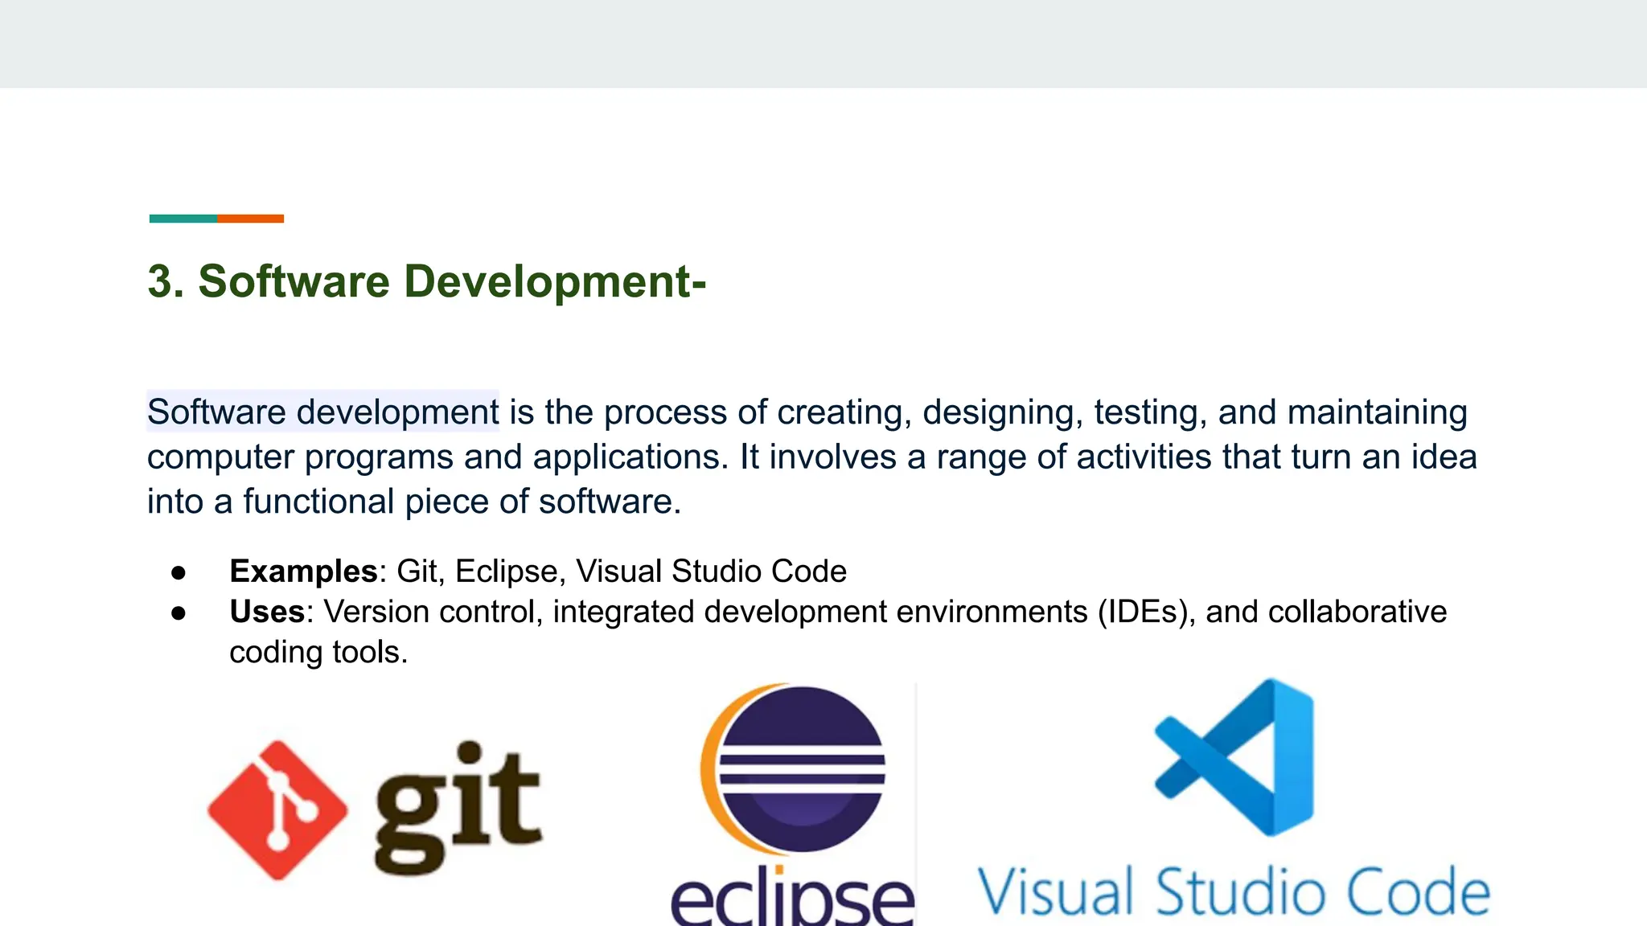Click the 'Visual Studio Code' wordmark
Viewport: 1647px width, 926px height.
click(1234, 892)
